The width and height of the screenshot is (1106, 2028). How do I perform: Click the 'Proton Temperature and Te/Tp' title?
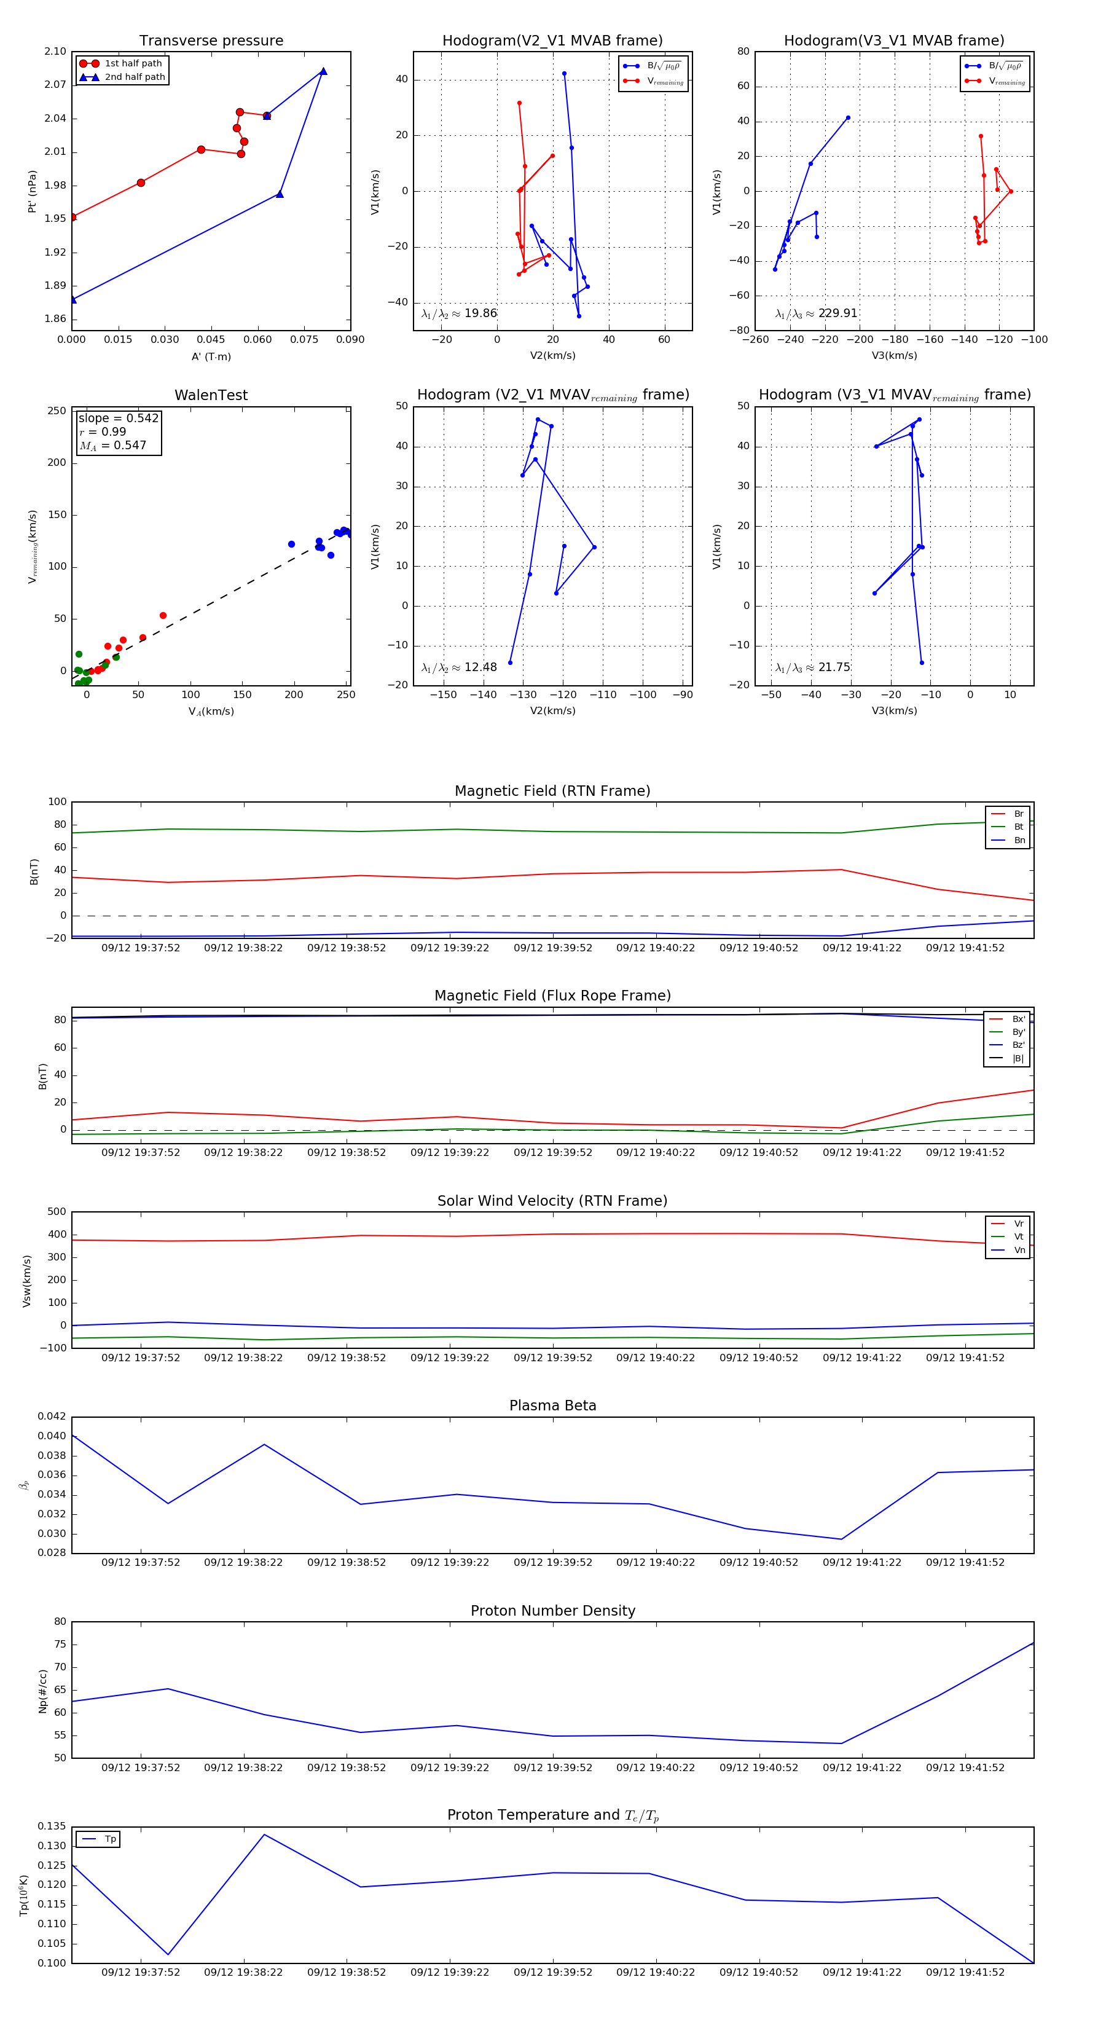coord(552,1815)
